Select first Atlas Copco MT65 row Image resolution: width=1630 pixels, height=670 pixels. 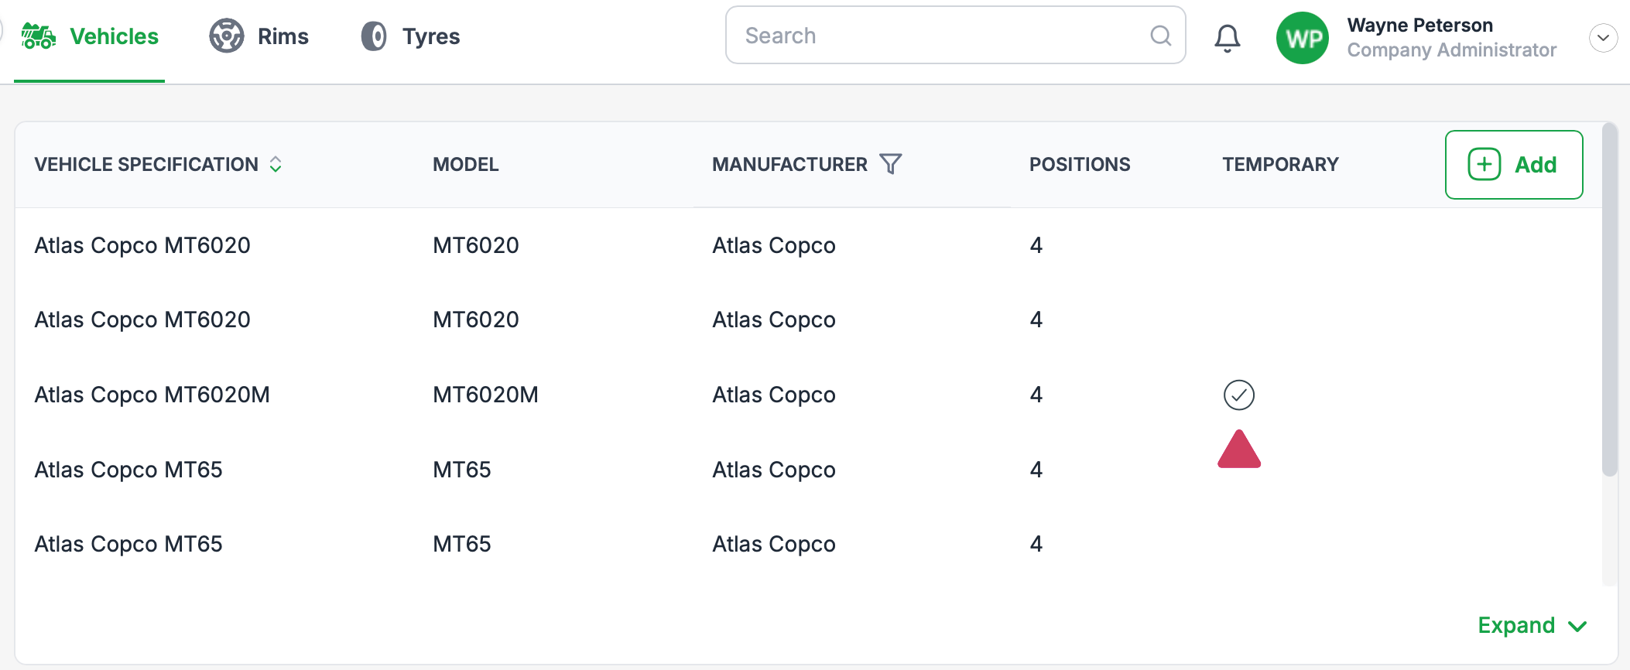[128, 470]
